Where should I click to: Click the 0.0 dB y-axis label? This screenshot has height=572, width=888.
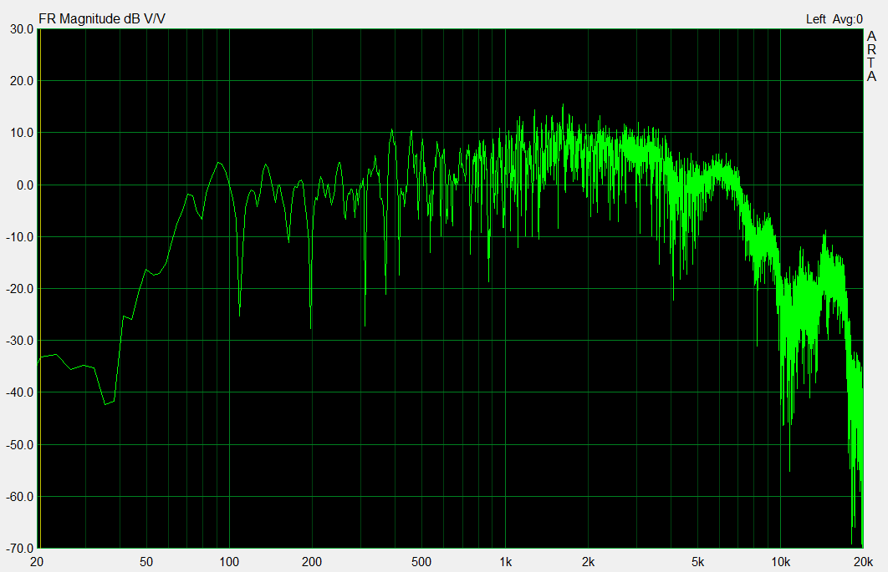[x=25, y=185]
